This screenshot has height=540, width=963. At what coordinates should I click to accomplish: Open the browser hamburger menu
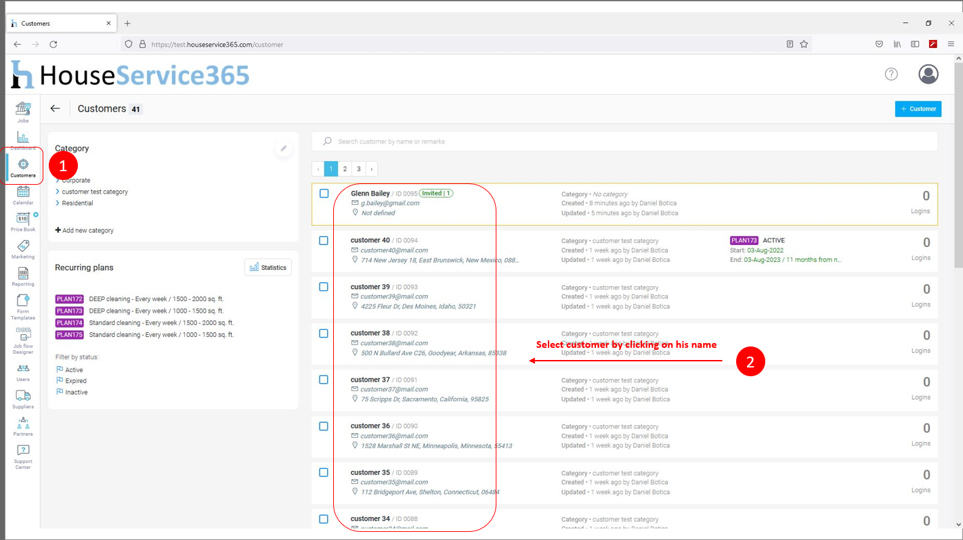click(x=951, y=44)
